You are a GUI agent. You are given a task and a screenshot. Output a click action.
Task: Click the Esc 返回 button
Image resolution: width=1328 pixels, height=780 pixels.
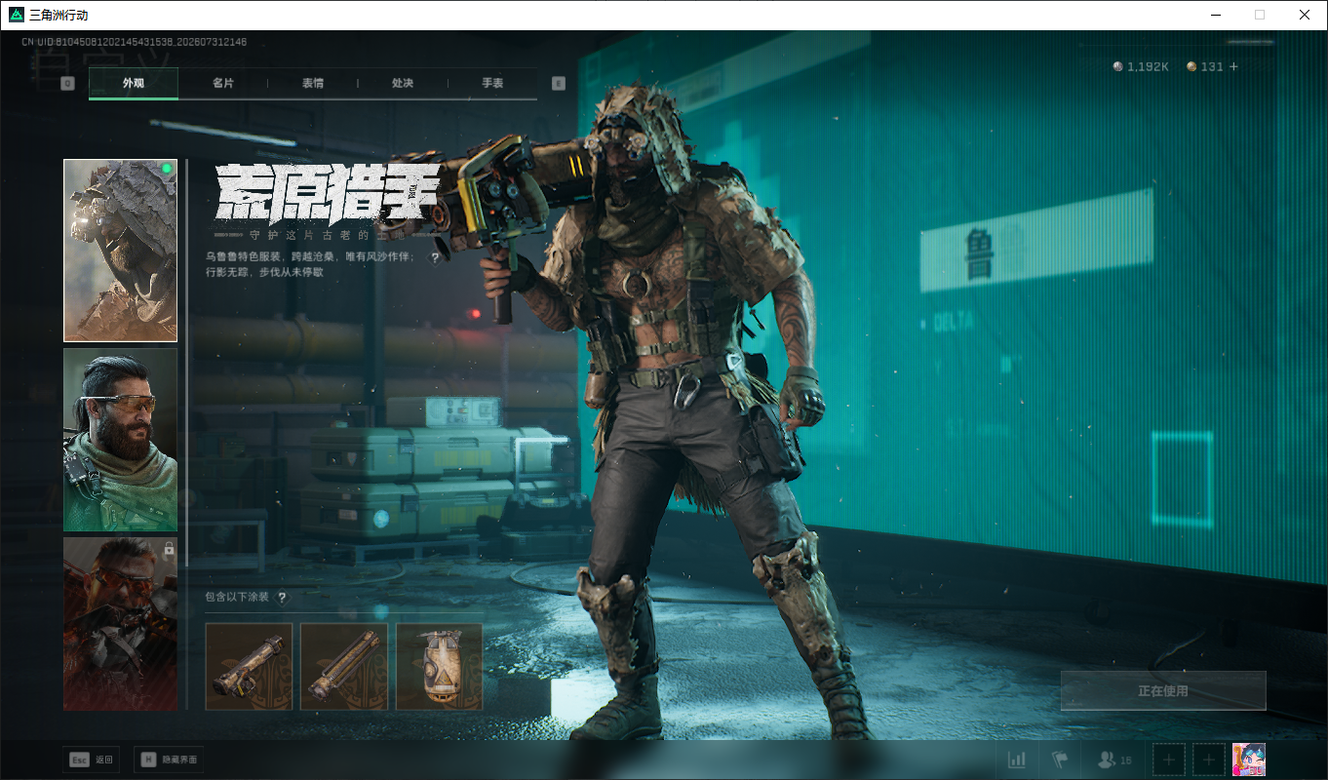pyautogui.click(x=92, y=760)
